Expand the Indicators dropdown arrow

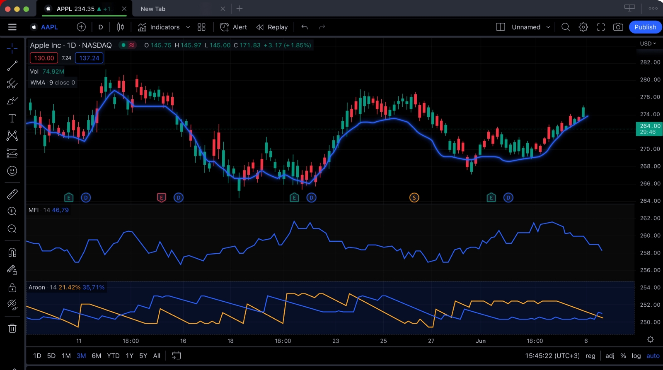[x=188, y=27]
